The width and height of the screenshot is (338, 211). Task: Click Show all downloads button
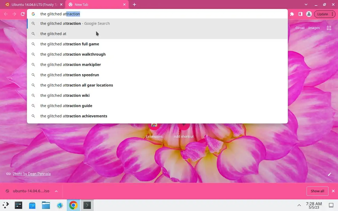click(317, 191)
